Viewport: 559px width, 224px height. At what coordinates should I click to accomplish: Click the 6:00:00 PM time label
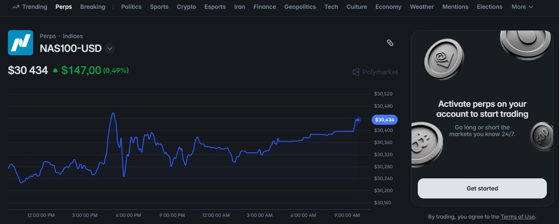pos(128,216)
